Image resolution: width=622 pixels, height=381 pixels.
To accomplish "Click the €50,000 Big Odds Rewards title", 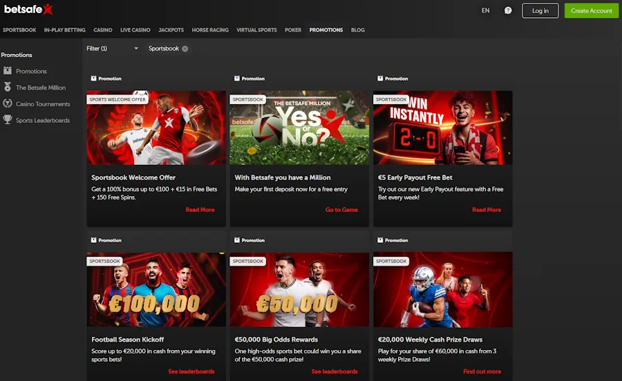I will 276,340.
